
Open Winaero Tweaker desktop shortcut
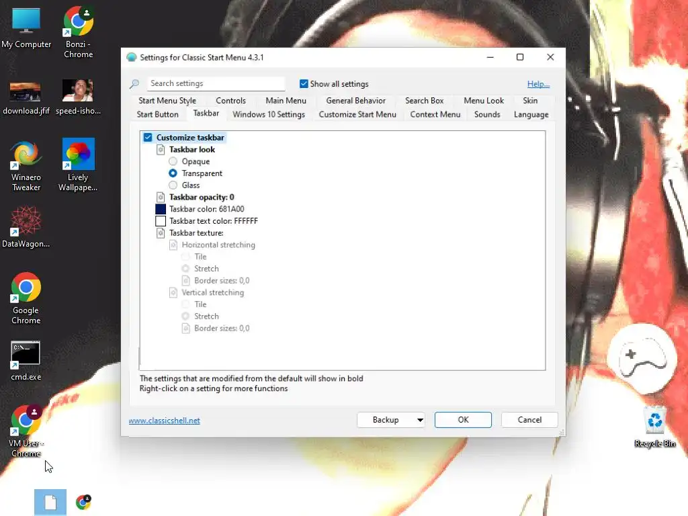click(26, 166)
